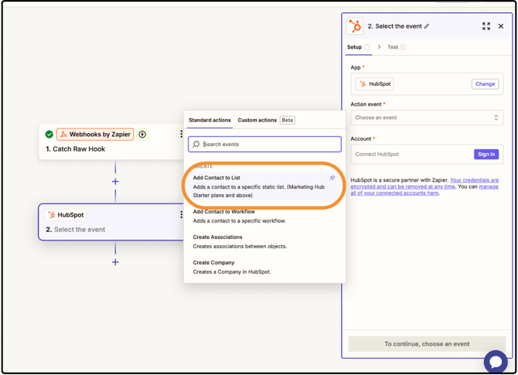Select the Standard actions tab

click(210, 120)
